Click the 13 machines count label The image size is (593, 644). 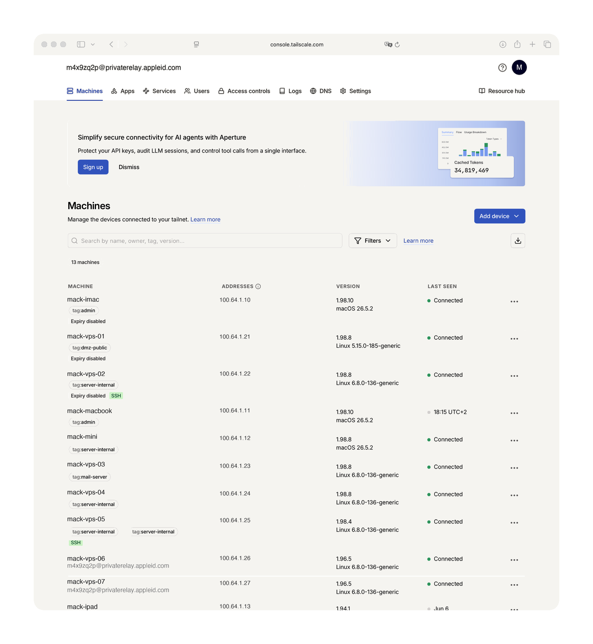pyautogui.click(x=85, y=262)
